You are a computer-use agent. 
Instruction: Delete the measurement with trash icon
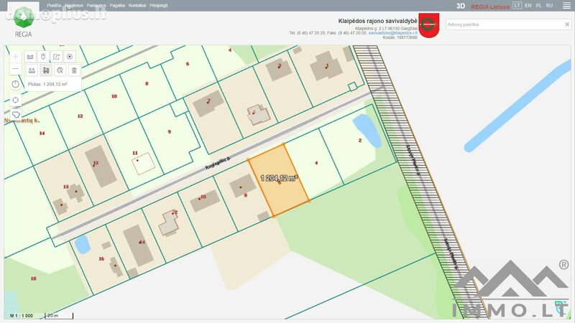pyautogui.click(x=74, y=70)
